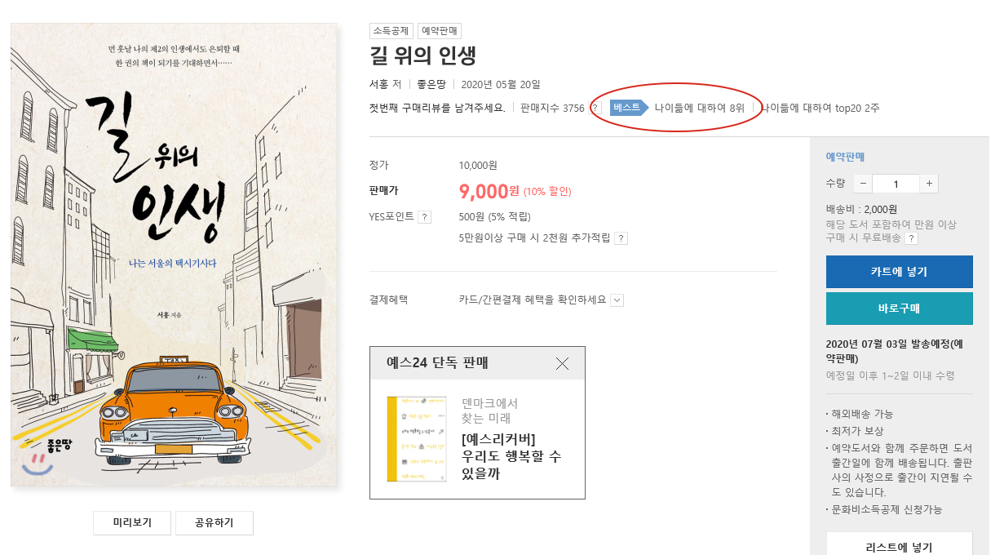The image size is (1004, 555).
Task: Click the blue 베스트 badge
Action: click(x=628, y=108)
